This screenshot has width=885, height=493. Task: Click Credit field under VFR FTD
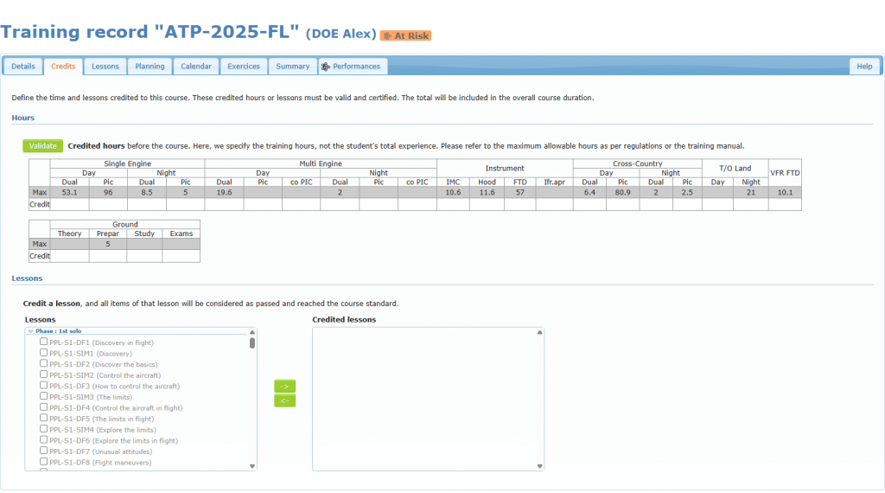(x=785, y=204)
